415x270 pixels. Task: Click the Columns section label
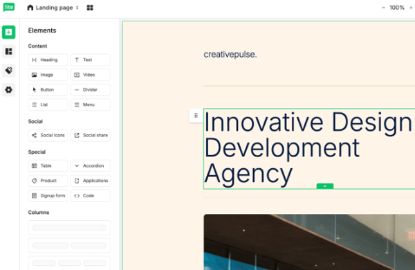(39, 213)
